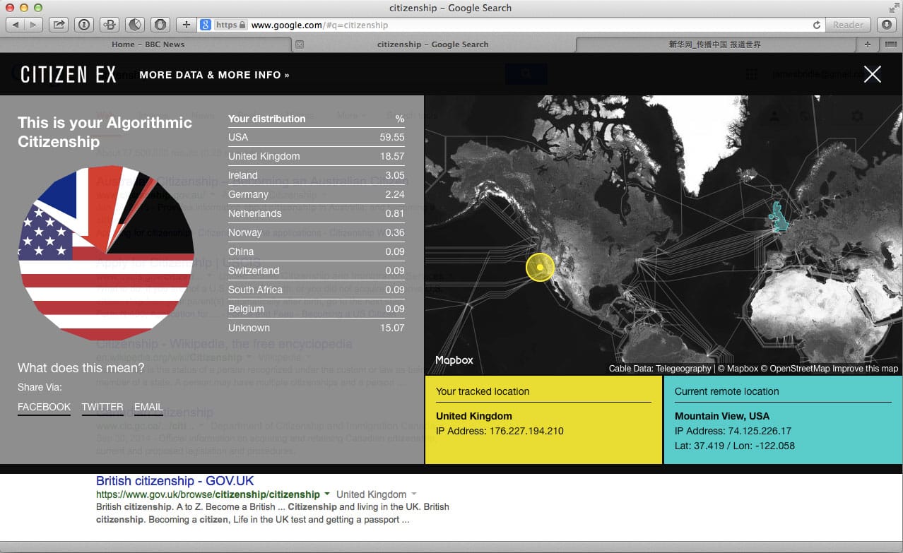Select the Switzerland distribution row
Viewport: 903px width, 553px height.
(317, 270)
